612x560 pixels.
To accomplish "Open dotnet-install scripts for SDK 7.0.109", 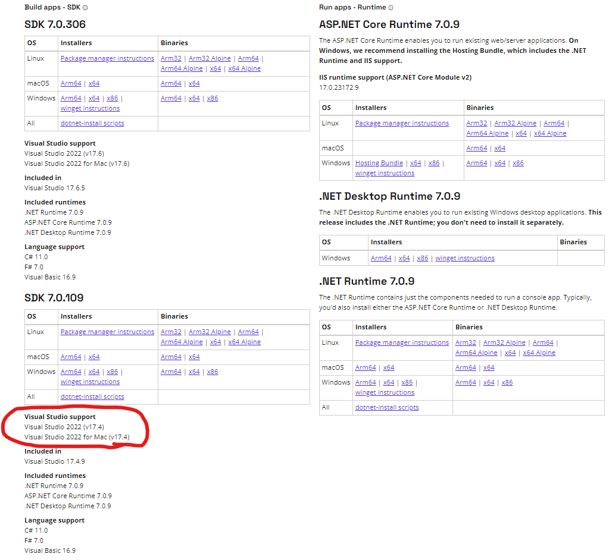I will [x=92, y=397].
